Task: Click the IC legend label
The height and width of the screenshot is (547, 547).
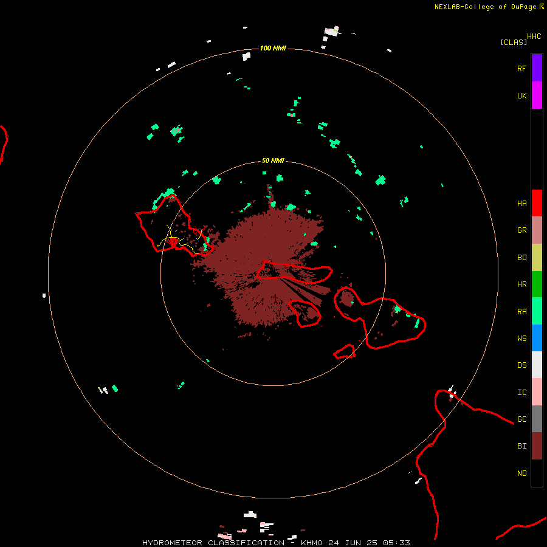Action: click(x=521, y=393)
